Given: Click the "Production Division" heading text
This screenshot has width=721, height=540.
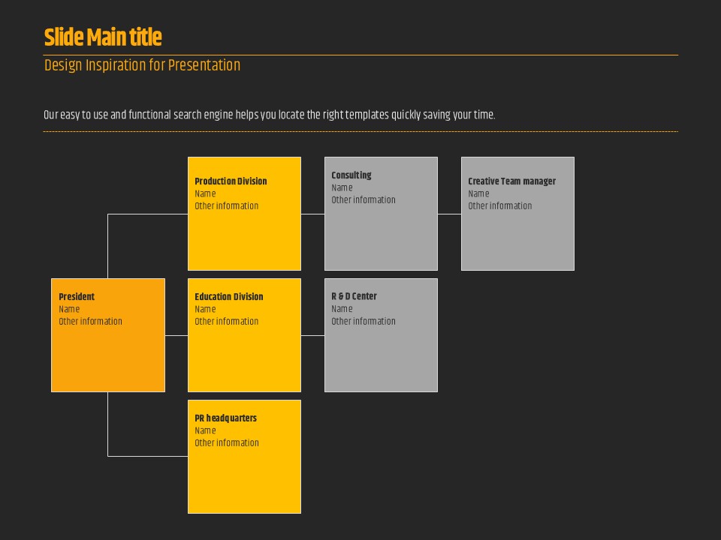Looking at the screenshot, I should [231, 181].
